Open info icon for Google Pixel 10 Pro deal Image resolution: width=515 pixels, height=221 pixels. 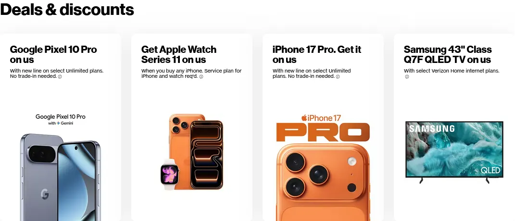point(60,76)
